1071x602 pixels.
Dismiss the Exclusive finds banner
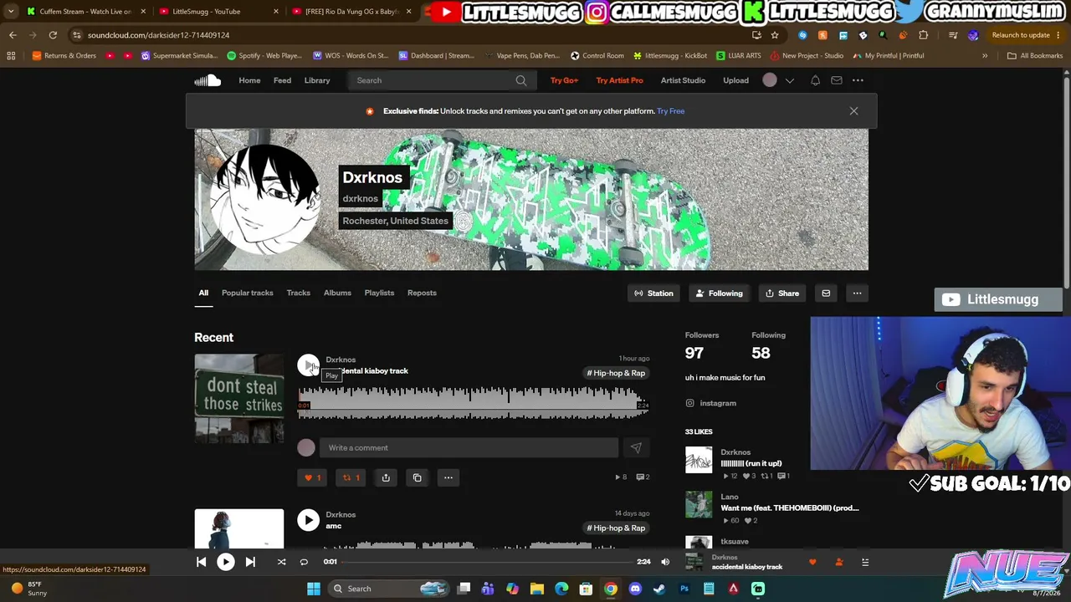tap(853, 111)
